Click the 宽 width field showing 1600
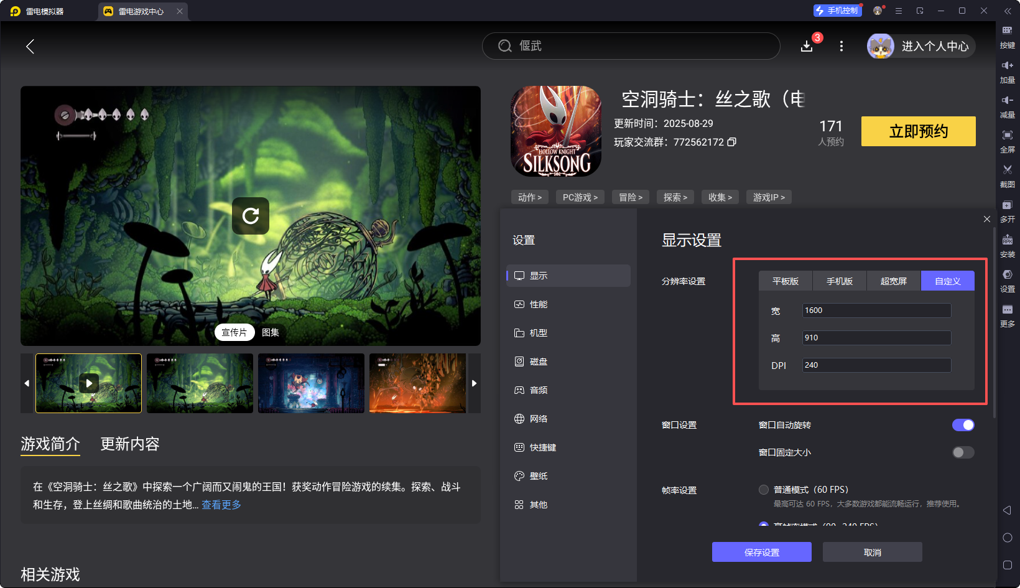Screen dimensions: 1020x588 [x=877, y=310]
